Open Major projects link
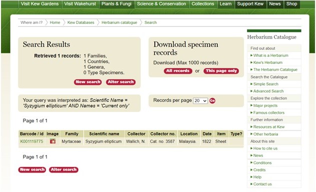This screenshot has width=316, height=192. click(265, 105)
